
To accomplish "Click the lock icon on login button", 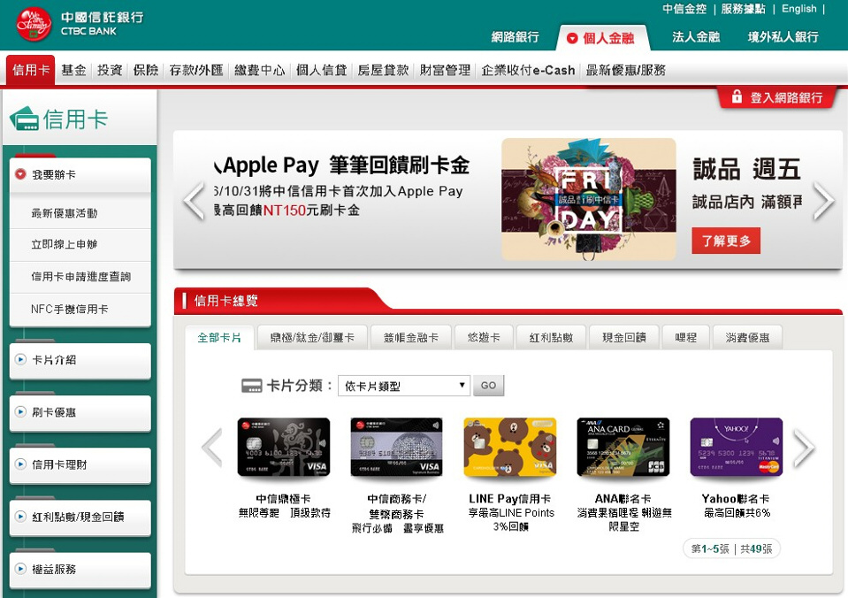I will click(737, 97).
